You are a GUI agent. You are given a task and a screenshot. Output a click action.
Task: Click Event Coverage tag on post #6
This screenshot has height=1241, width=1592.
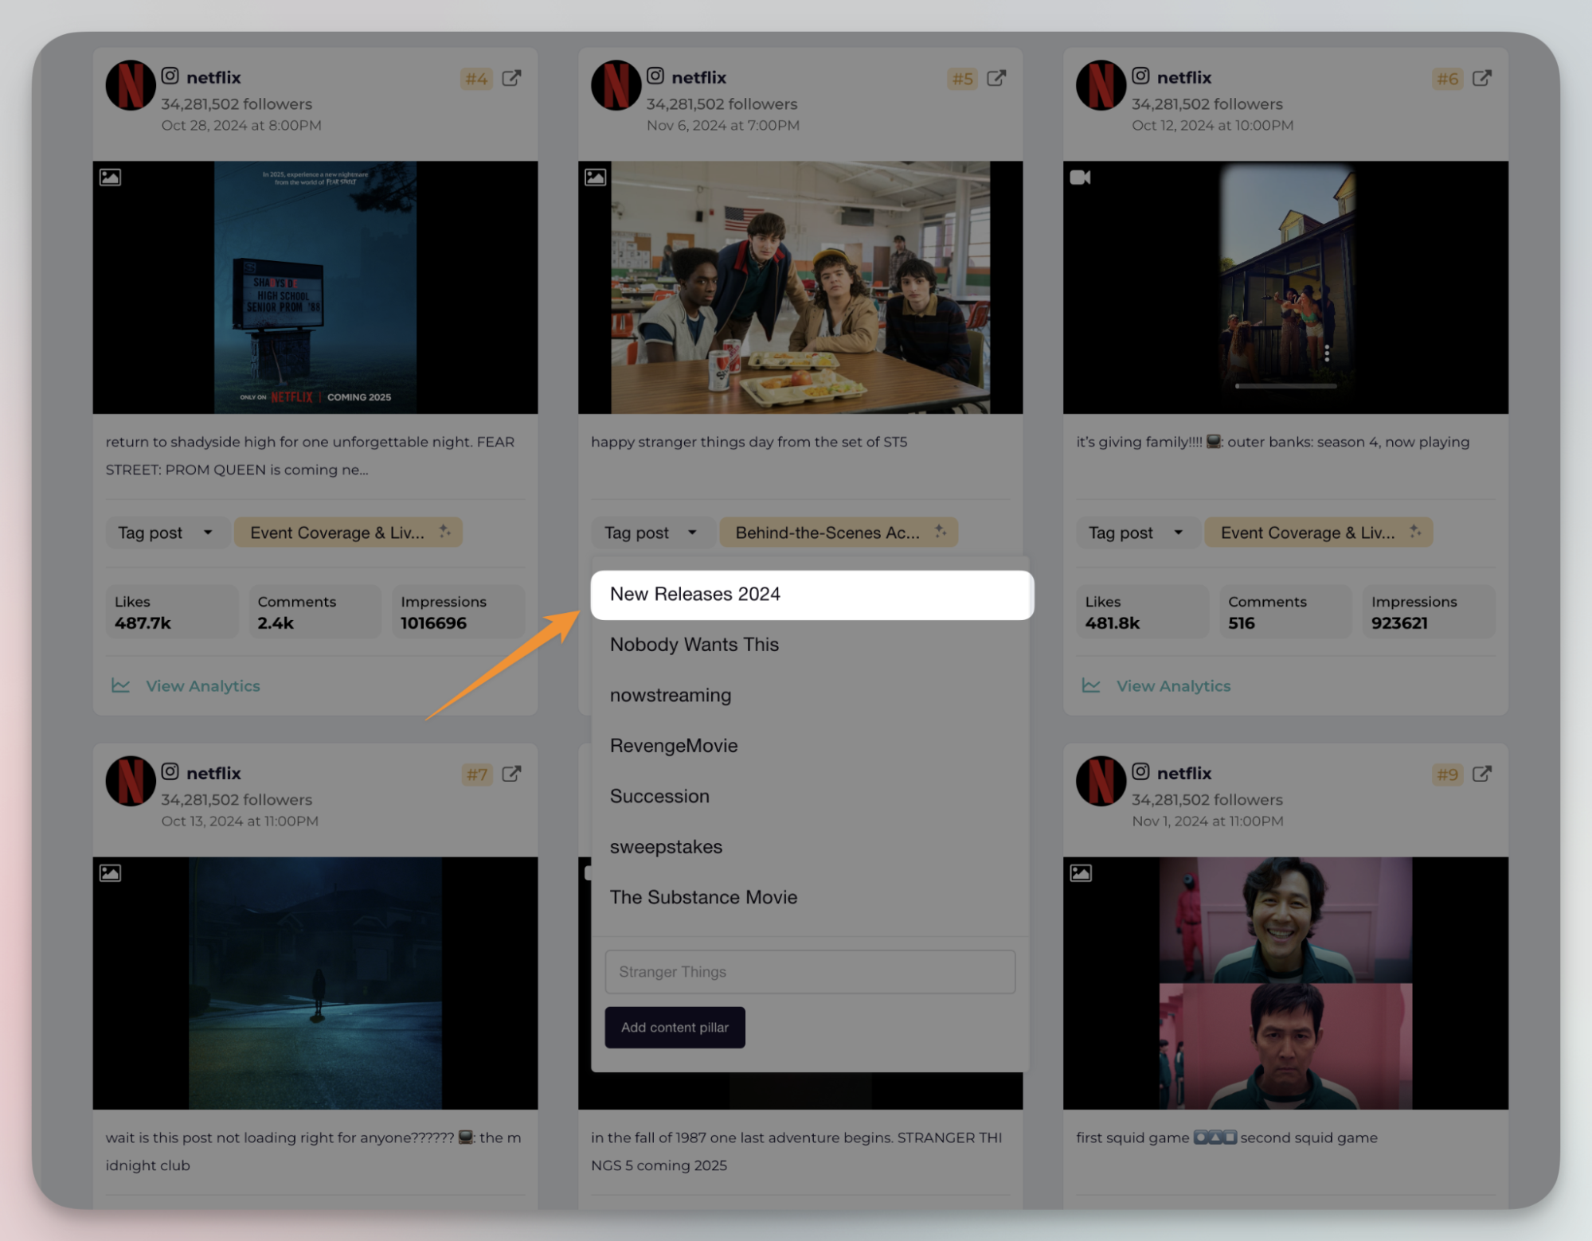(x=1319, y=533)
